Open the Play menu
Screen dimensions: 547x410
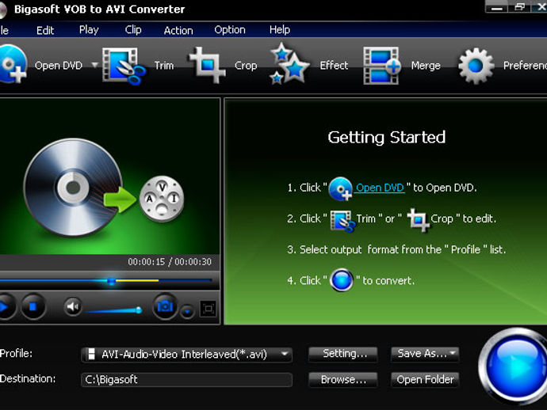89,30
